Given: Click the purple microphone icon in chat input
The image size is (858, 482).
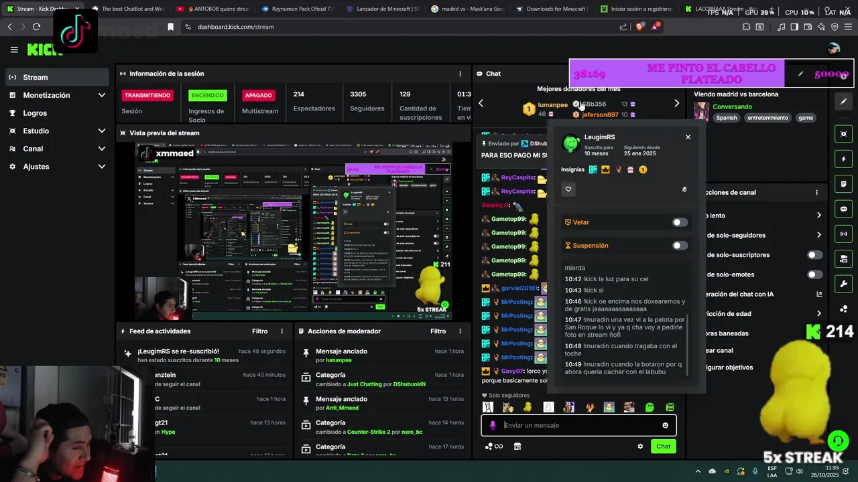Looking at the screenshot, I should pos(493,425).
